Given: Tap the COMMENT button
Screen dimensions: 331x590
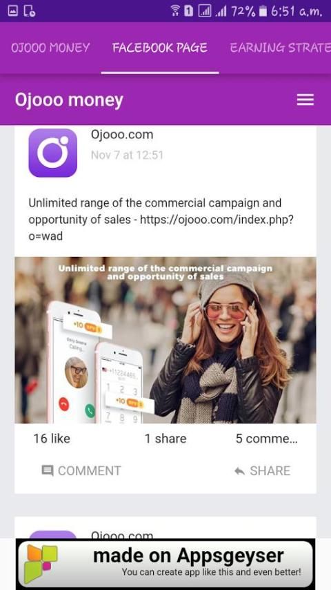Looking at the screenshot, I should click(x=81, y=470).
